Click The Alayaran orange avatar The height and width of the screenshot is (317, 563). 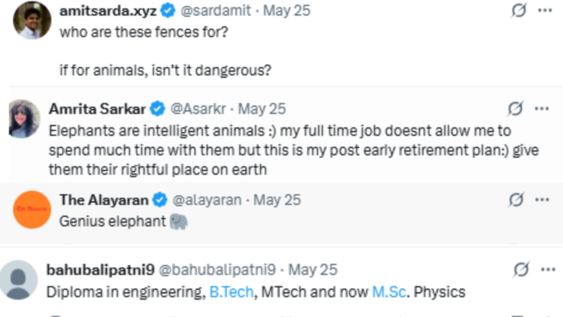(x=32, y=209)
